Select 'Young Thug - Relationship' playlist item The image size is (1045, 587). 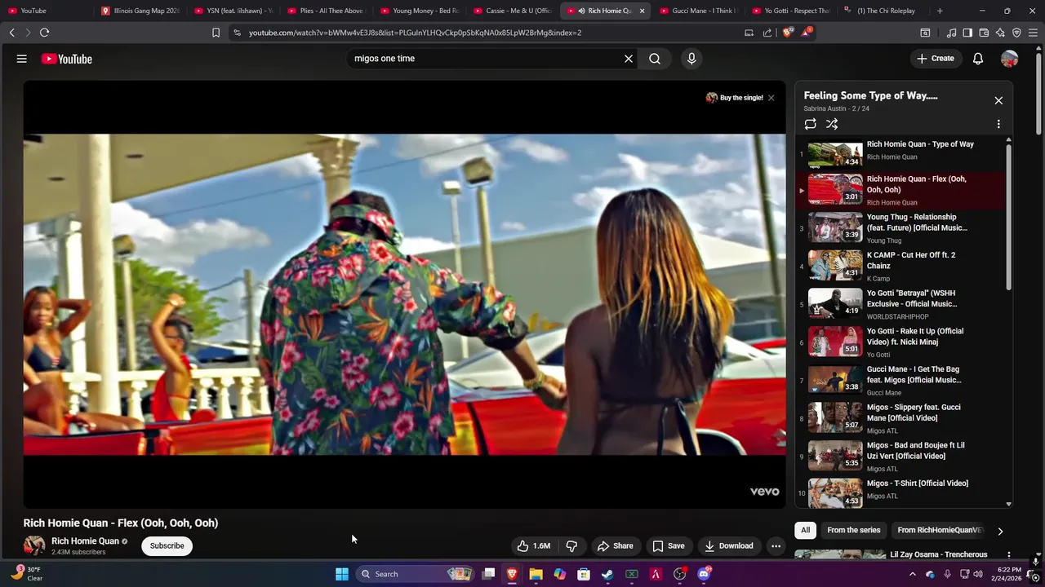[x=901, y=229]
